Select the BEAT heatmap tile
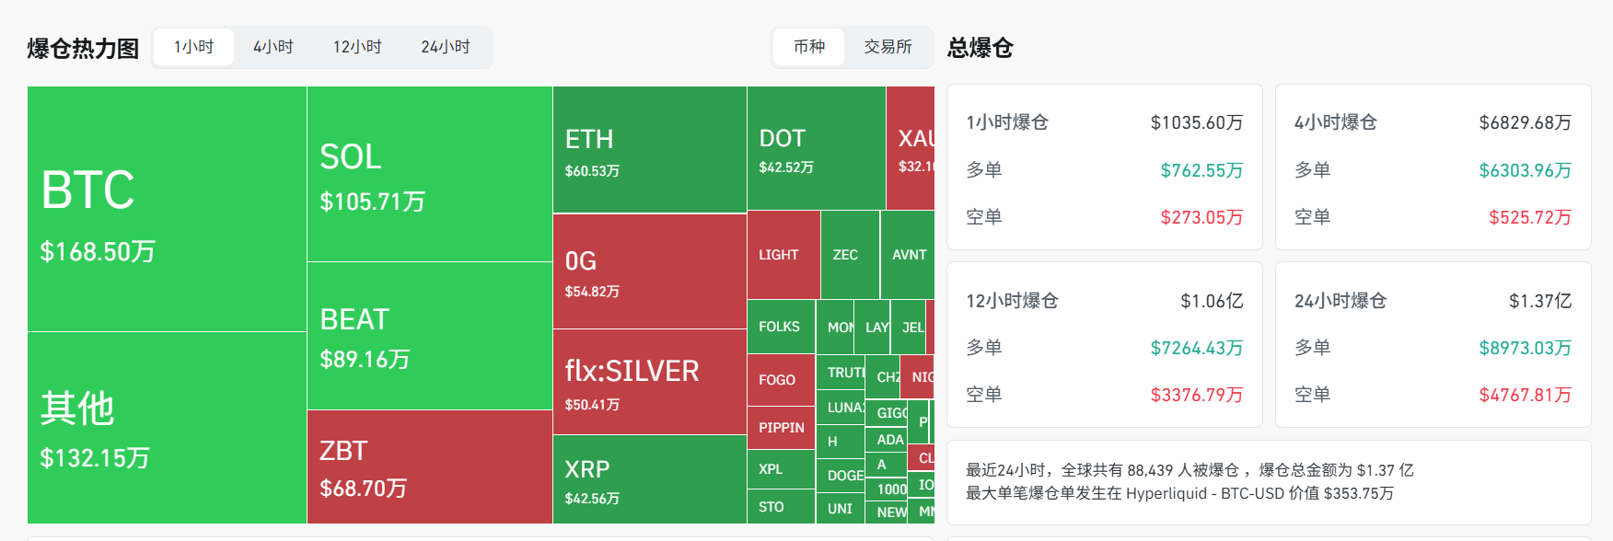The width and height of the screenshot is (1613, 541). pyautogui.click(x=429, y=336)
